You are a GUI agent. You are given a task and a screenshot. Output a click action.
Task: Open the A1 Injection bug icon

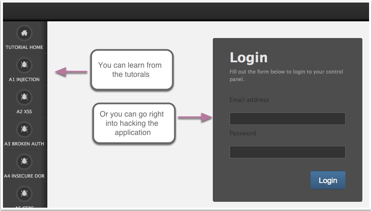(x=24, y=65)
